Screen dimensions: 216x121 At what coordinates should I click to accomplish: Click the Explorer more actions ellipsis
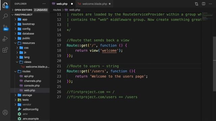44,4
